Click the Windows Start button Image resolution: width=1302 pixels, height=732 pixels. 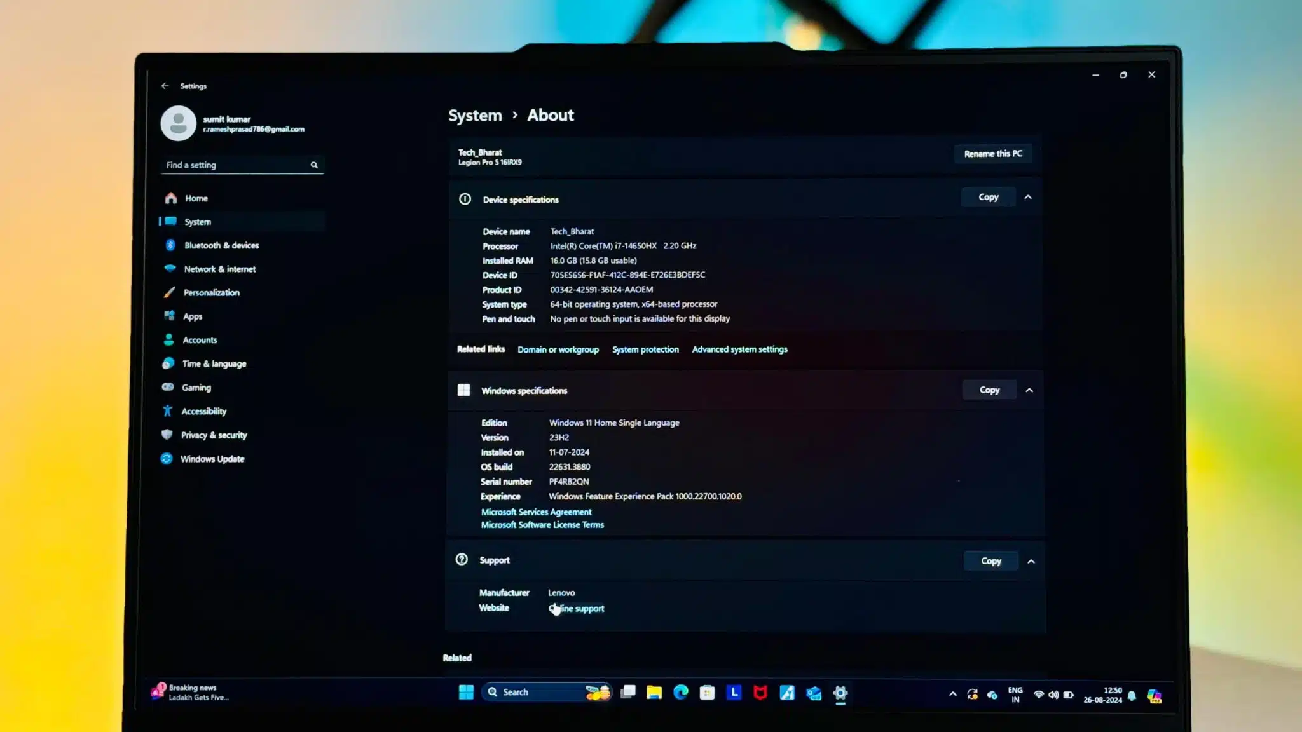coord(467,692)
